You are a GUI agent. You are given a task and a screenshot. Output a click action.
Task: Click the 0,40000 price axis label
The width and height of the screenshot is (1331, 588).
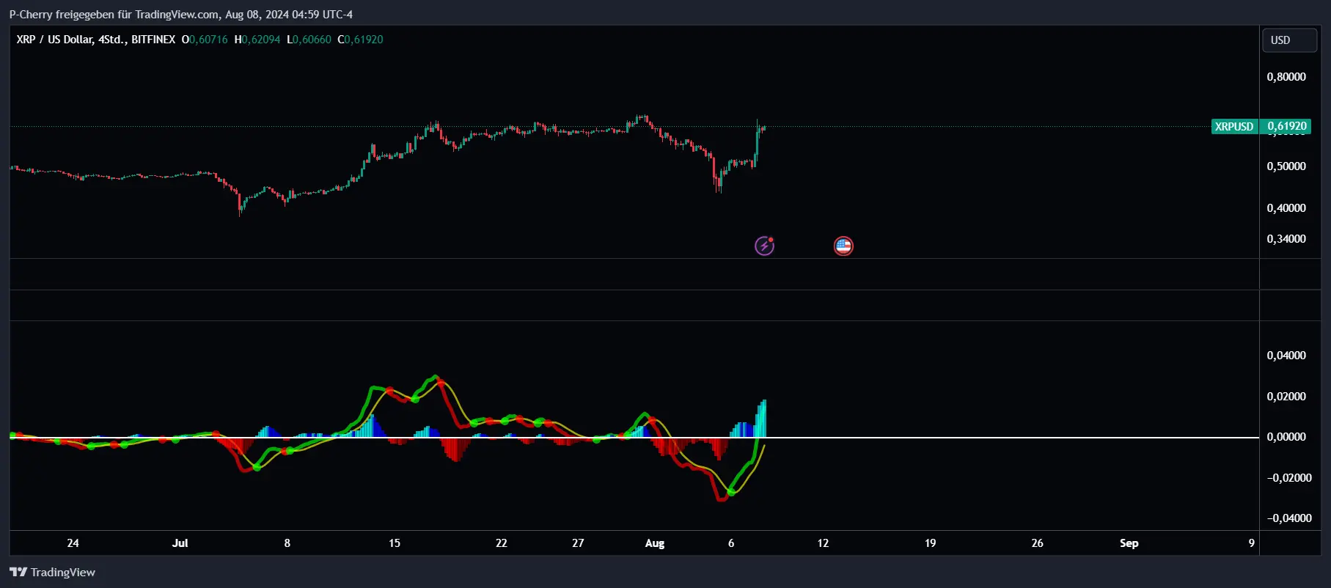click(1286, 208)
